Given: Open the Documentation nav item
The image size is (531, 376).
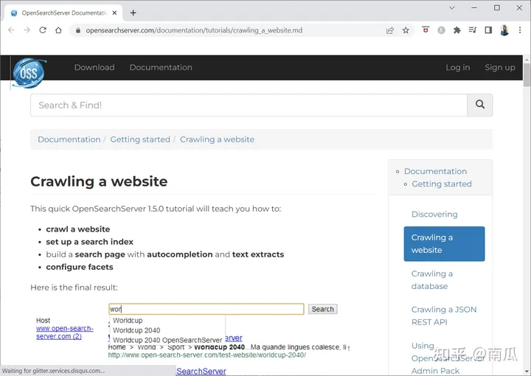Looking at the screenshot, I should [161, 67].
